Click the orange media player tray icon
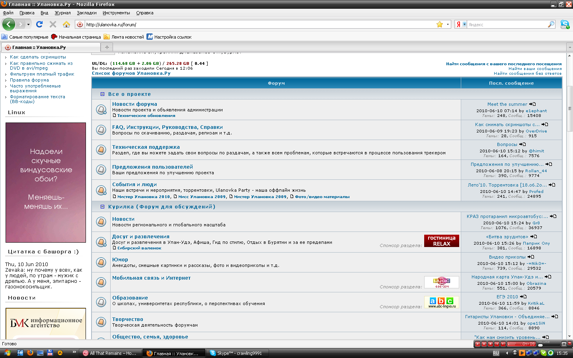 tap(522, 353)
